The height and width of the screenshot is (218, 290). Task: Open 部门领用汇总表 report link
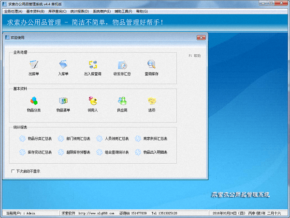[78, 139]
